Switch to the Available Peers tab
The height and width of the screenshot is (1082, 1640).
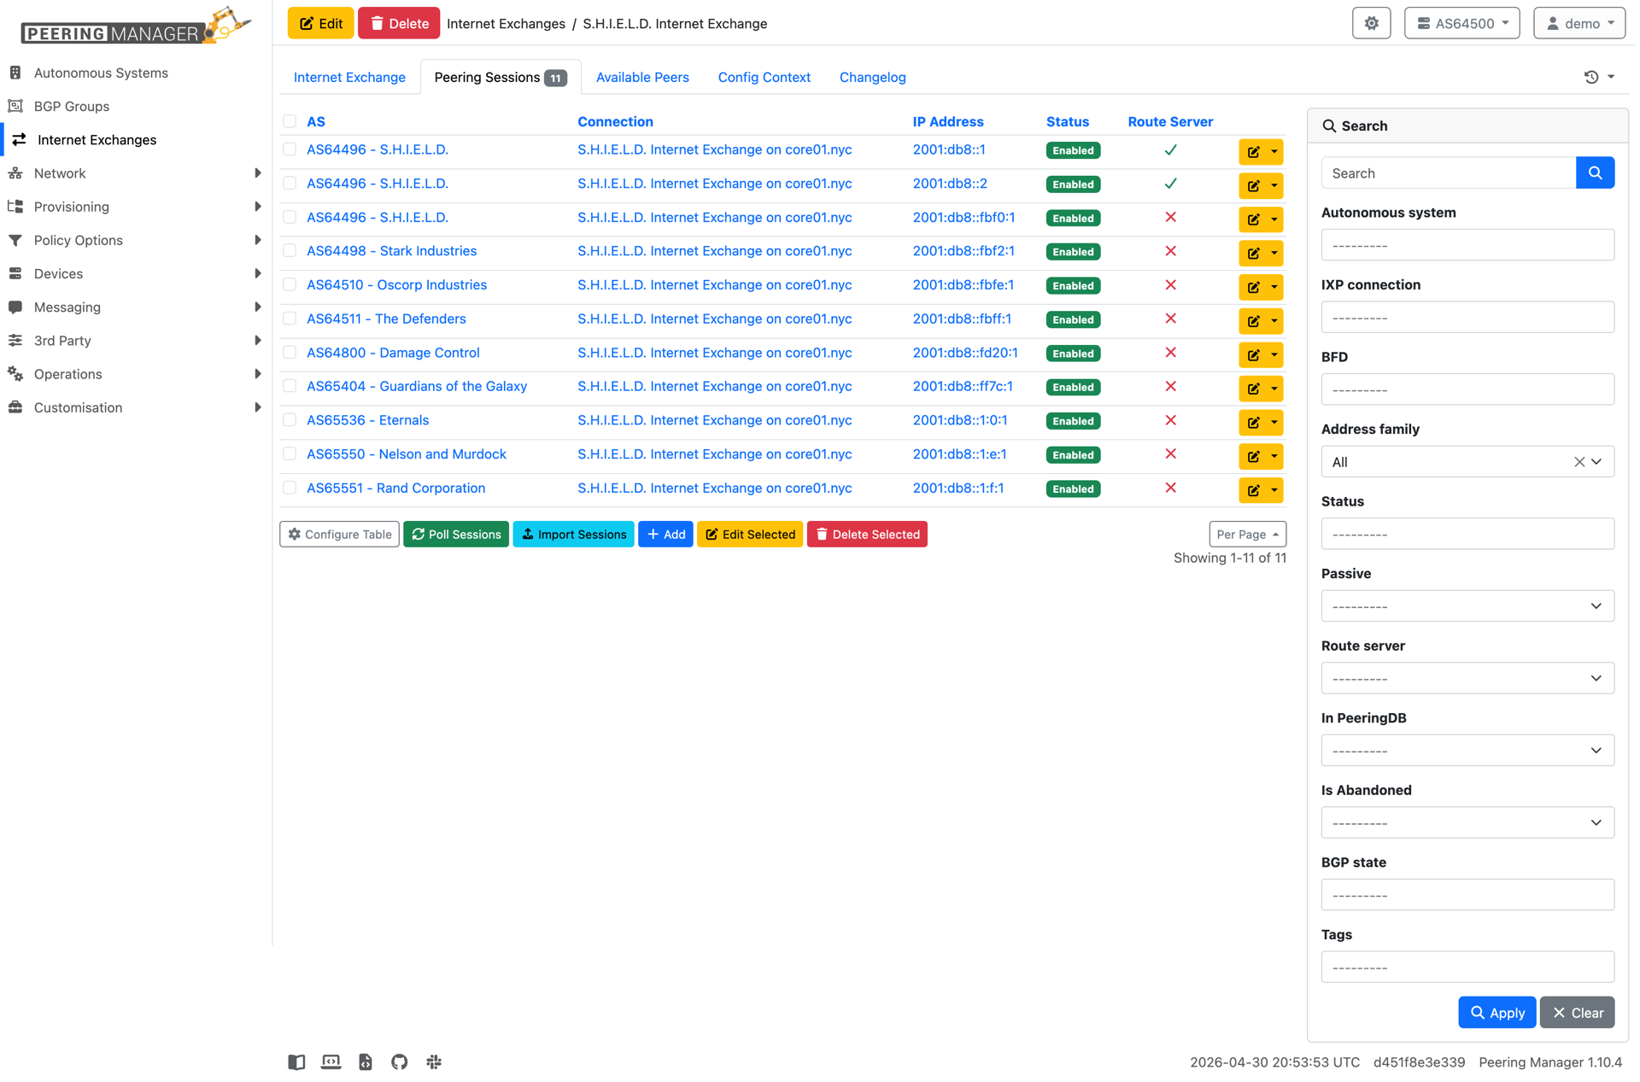(x=642, y=77)
